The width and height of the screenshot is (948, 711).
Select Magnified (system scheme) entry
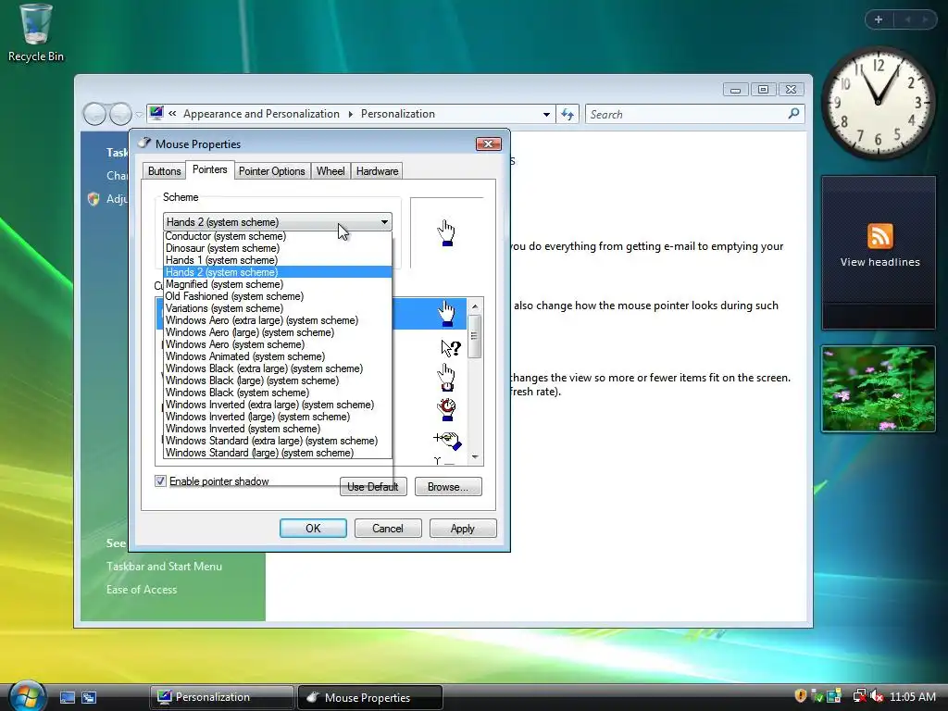278,284
